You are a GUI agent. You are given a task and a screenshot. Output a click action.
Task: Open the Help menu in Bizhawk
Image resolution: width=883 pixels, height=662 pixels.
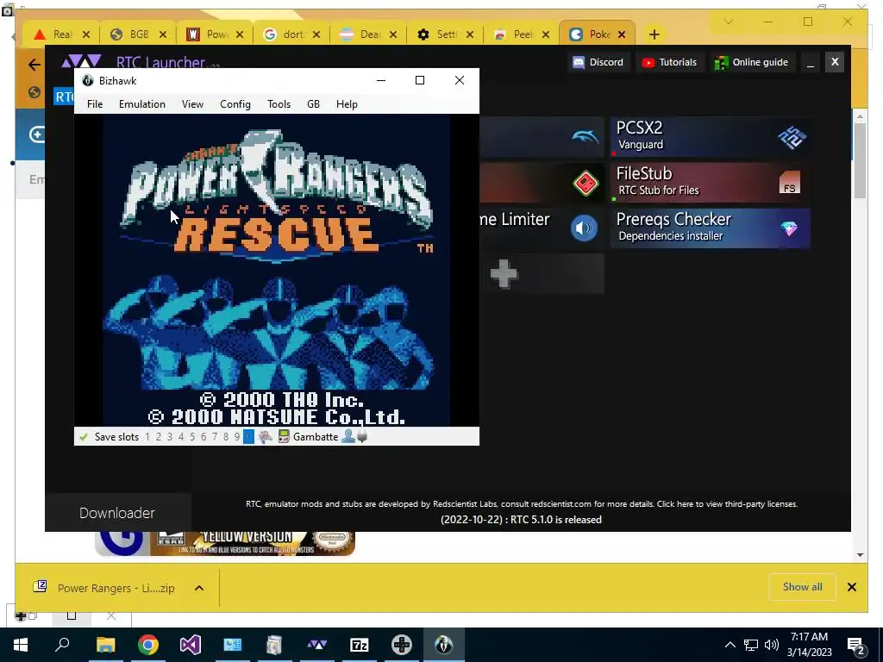coord(347,104)
